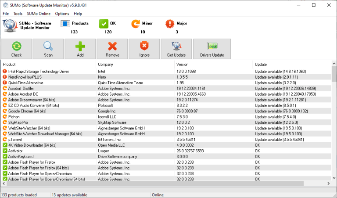The height and width of the screenshot is (198, 337).
Task: Open the Tools menu
Action: [18, 14]
